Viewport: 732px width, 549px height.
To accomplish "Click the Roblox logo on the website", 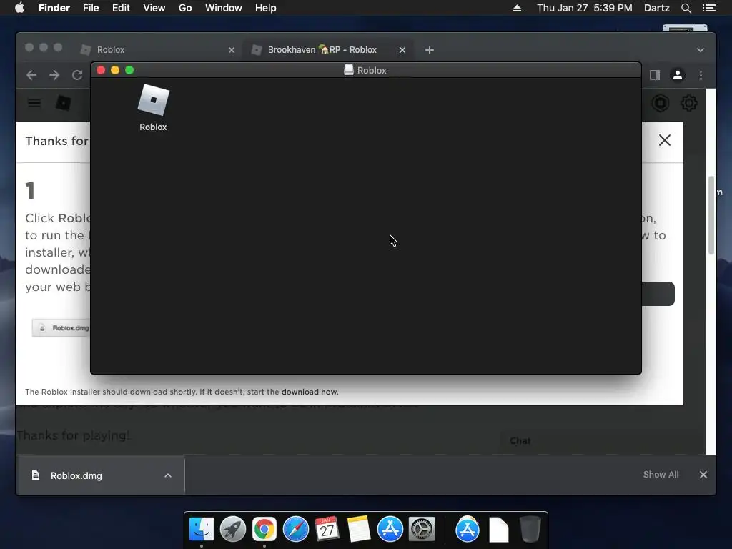I will click(63, 103).
